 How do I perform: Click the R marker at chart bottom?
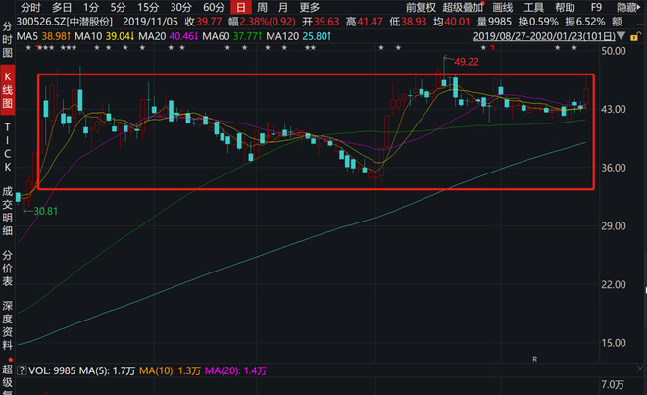coord(535,359)
